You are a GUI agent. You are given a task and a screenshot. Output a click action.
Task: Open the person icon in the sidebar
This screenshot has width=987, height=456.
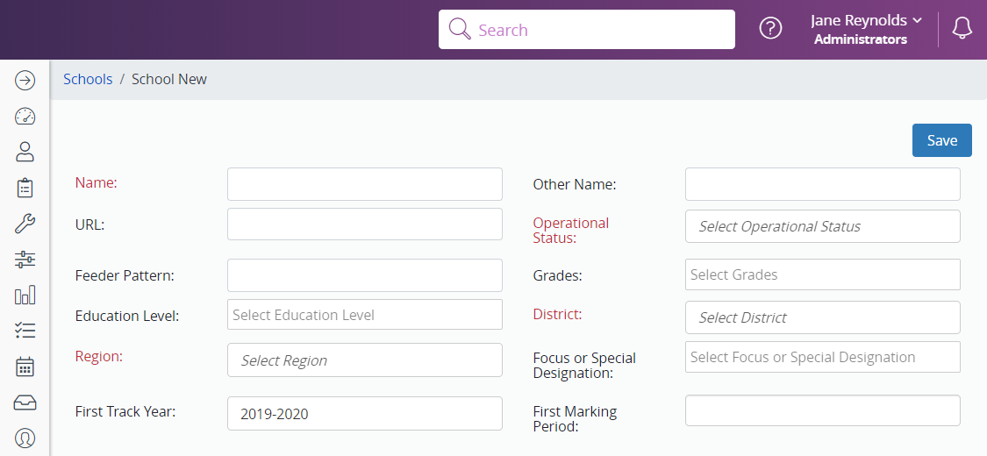point(25,152)
